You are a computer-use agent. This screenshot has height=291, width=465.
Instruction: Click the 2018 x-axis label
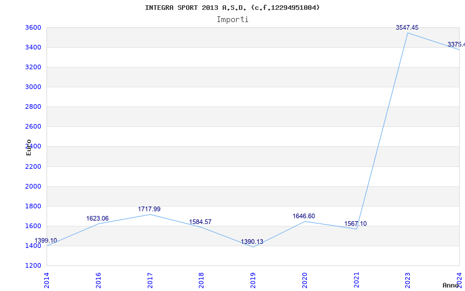pos(201,280)
